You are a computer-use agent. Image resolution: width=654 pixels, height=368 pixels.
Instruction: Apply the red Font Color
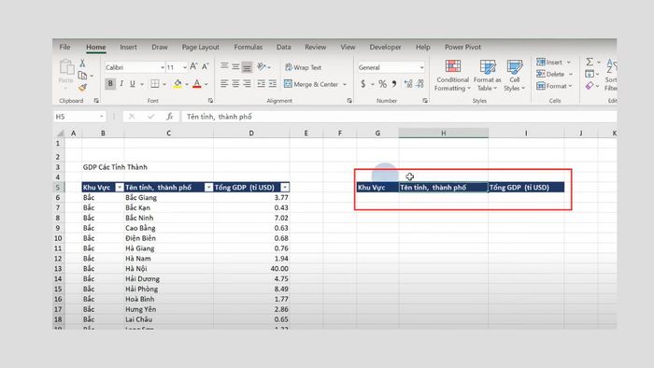coord(197,84)
